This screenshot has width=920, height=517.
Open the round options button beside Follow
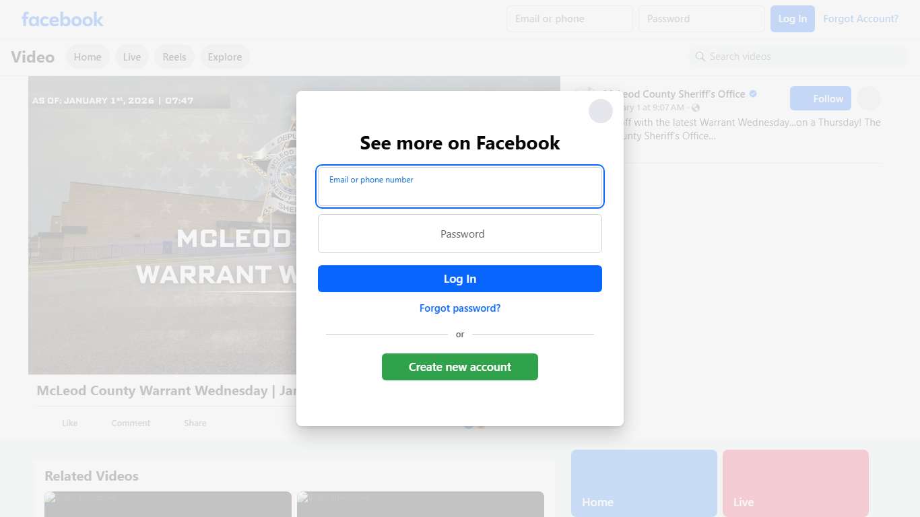(x=869, y=98)
